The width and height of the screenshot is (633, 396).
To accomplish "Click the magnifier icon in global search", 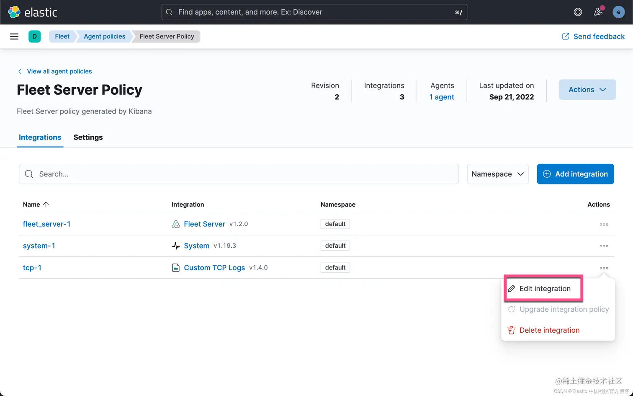I will click(169, 12).
